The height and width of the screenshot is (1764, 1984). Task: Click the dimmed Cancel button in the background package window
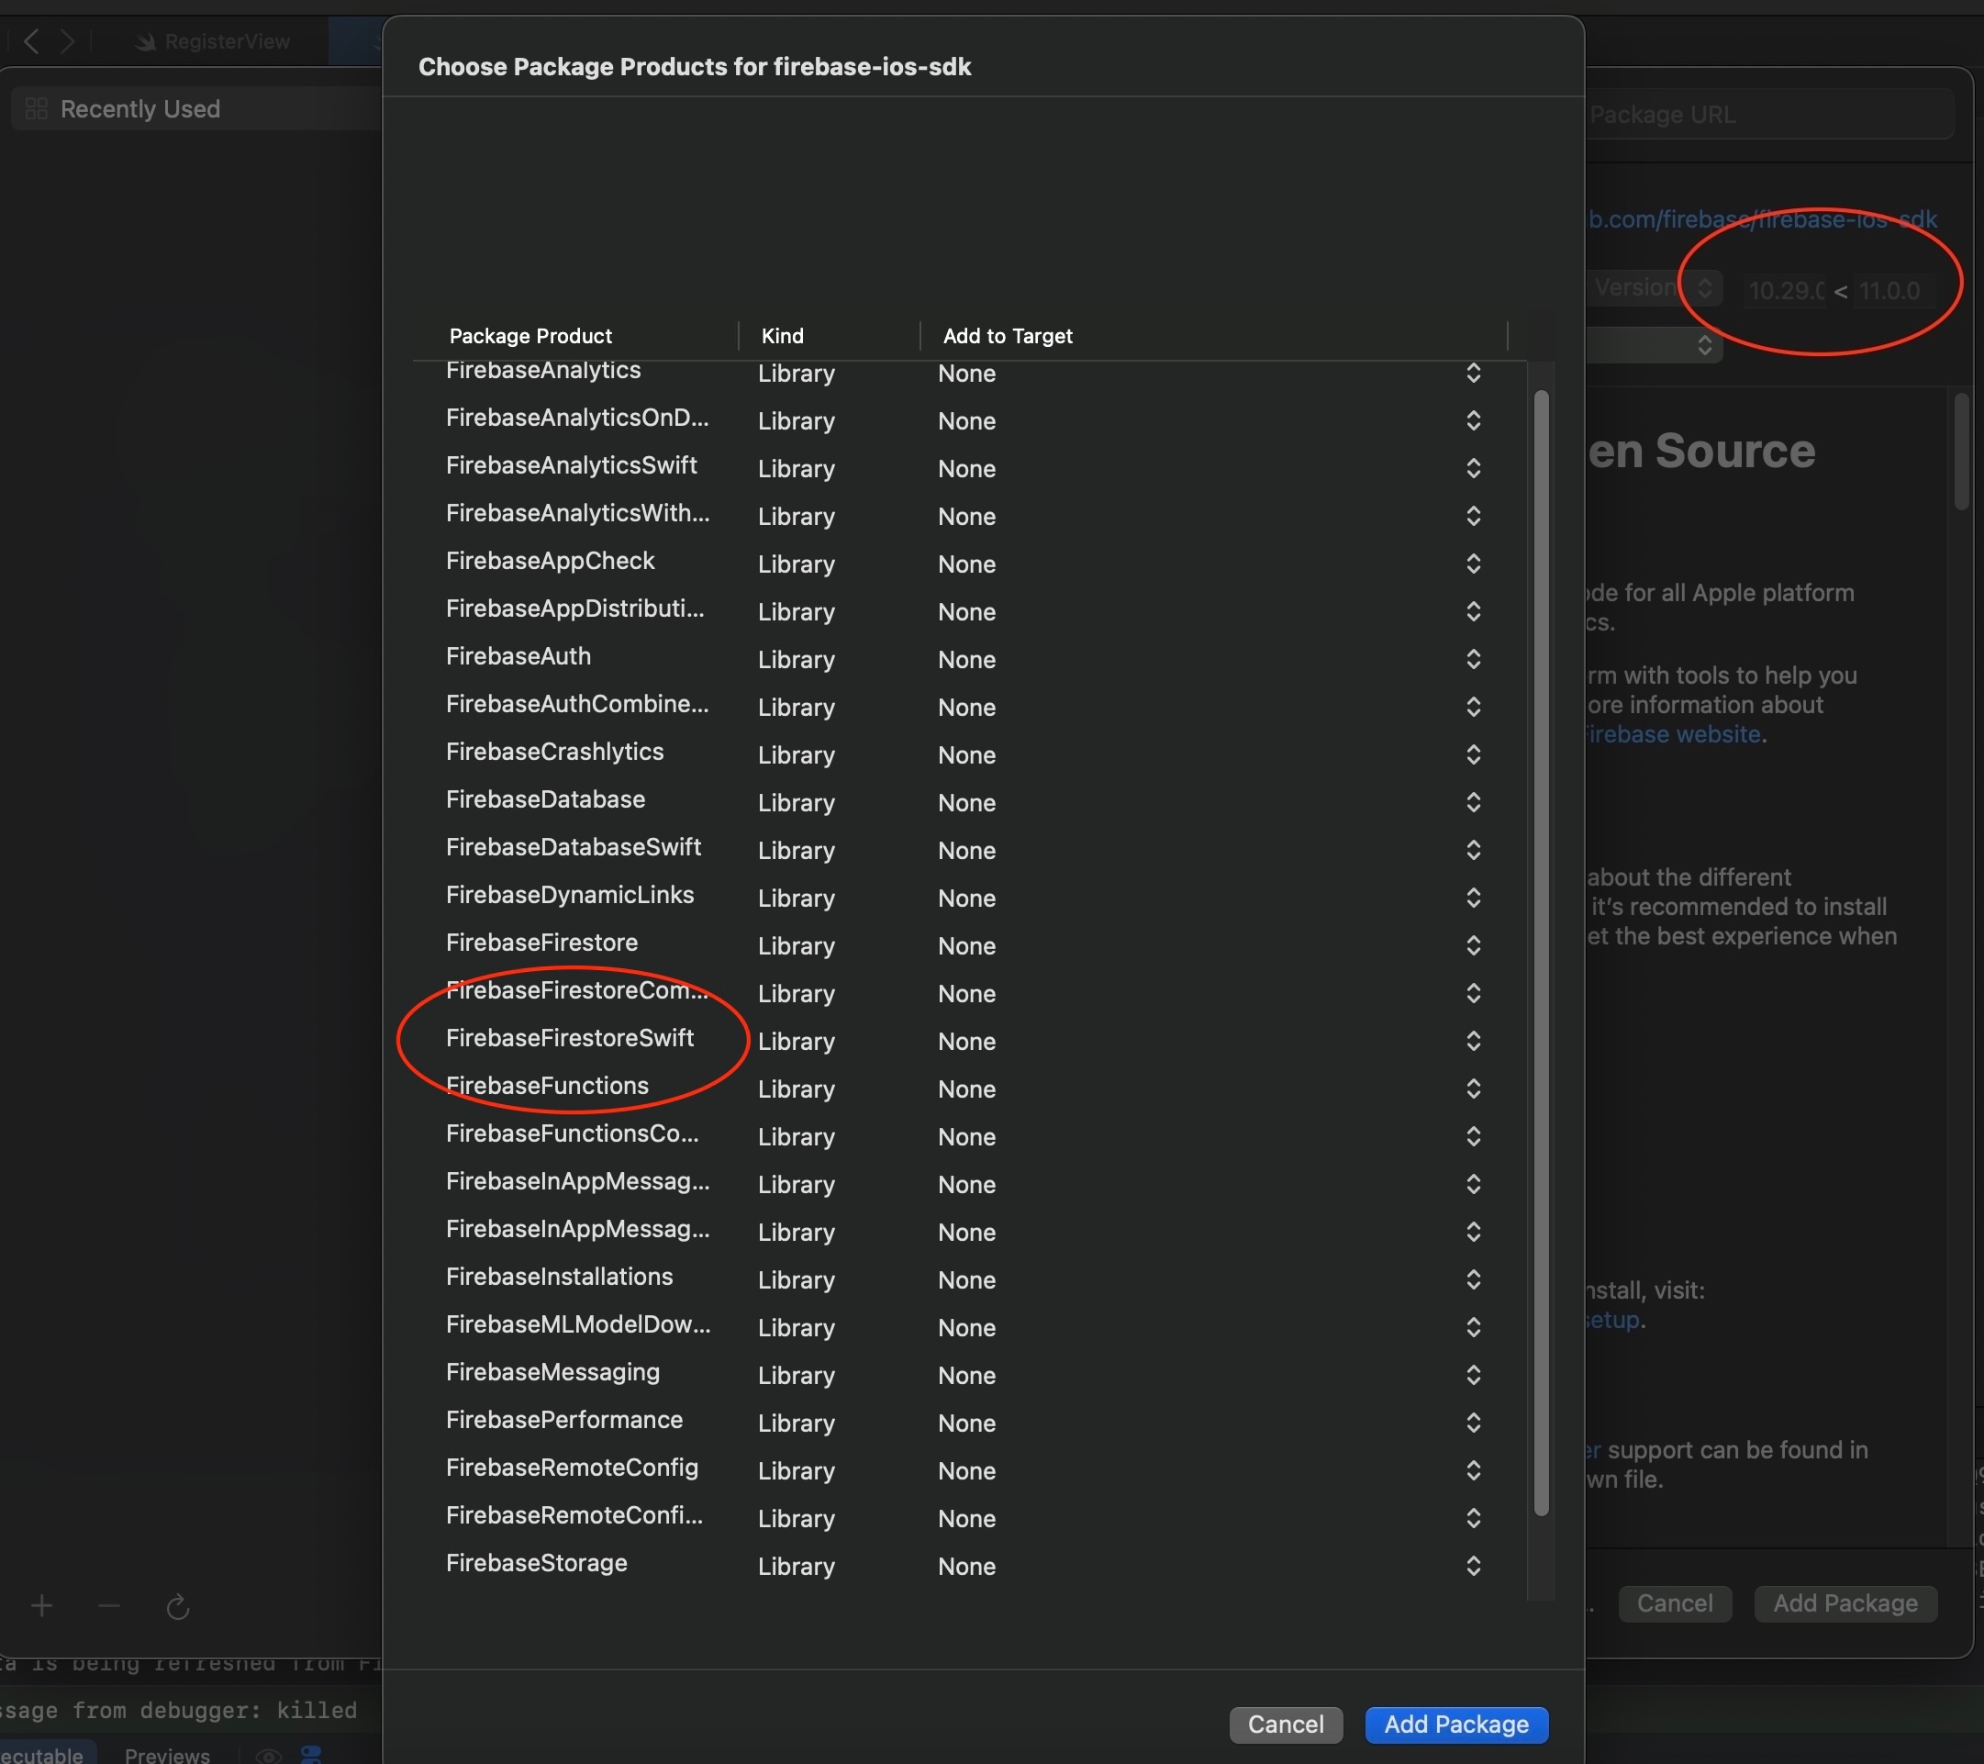pyautogui.click(x=1675, y=1602)
